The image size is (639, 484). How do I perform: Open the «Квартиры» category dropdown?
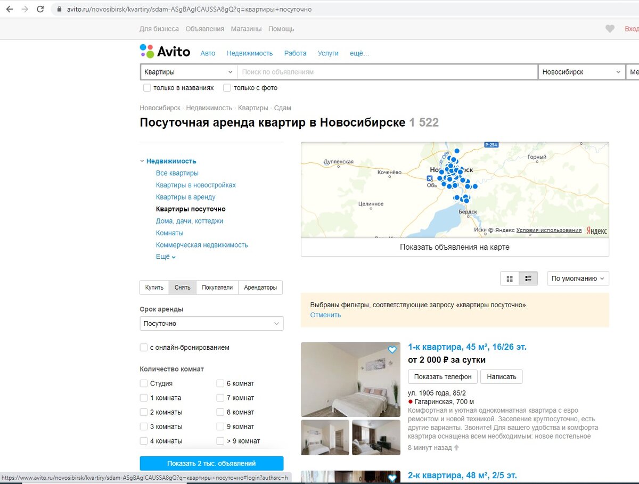pos(188,71)
